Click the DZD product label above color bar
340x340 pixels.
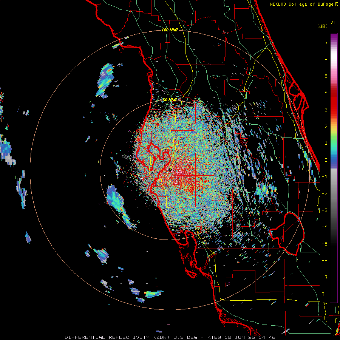pyautogui.click(x=332, y=23)
